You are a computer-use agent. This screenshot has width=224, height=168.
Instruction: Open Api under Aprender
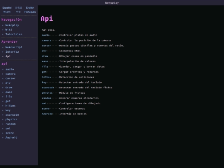[x=8, y=56]
